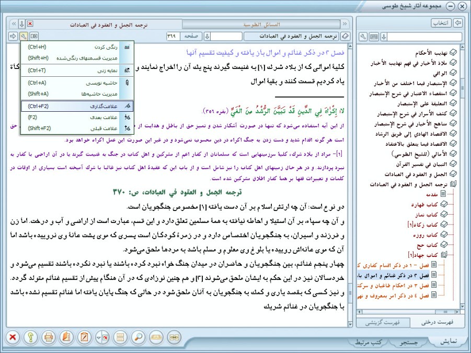This screenshot has height=353, width=471.
Task: Select مقدمه in the tree
Action: (432, 194)
